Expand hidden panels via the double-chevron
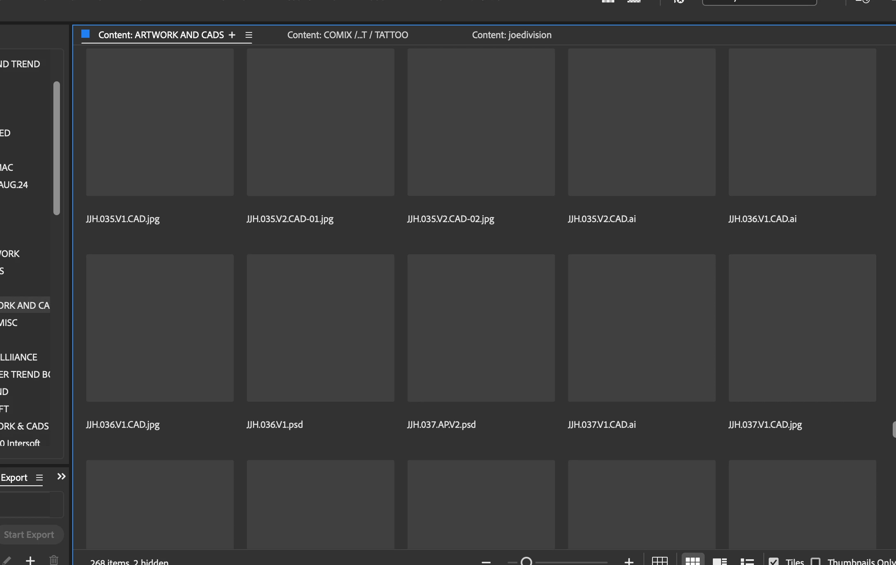This screenshot has height=565, width=896. [x=61, y=476]
